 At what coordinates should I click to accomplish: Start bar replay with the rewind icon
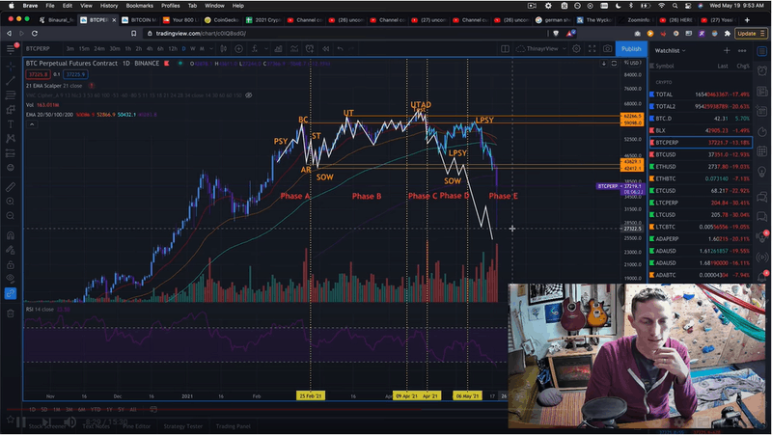(325, 49)
